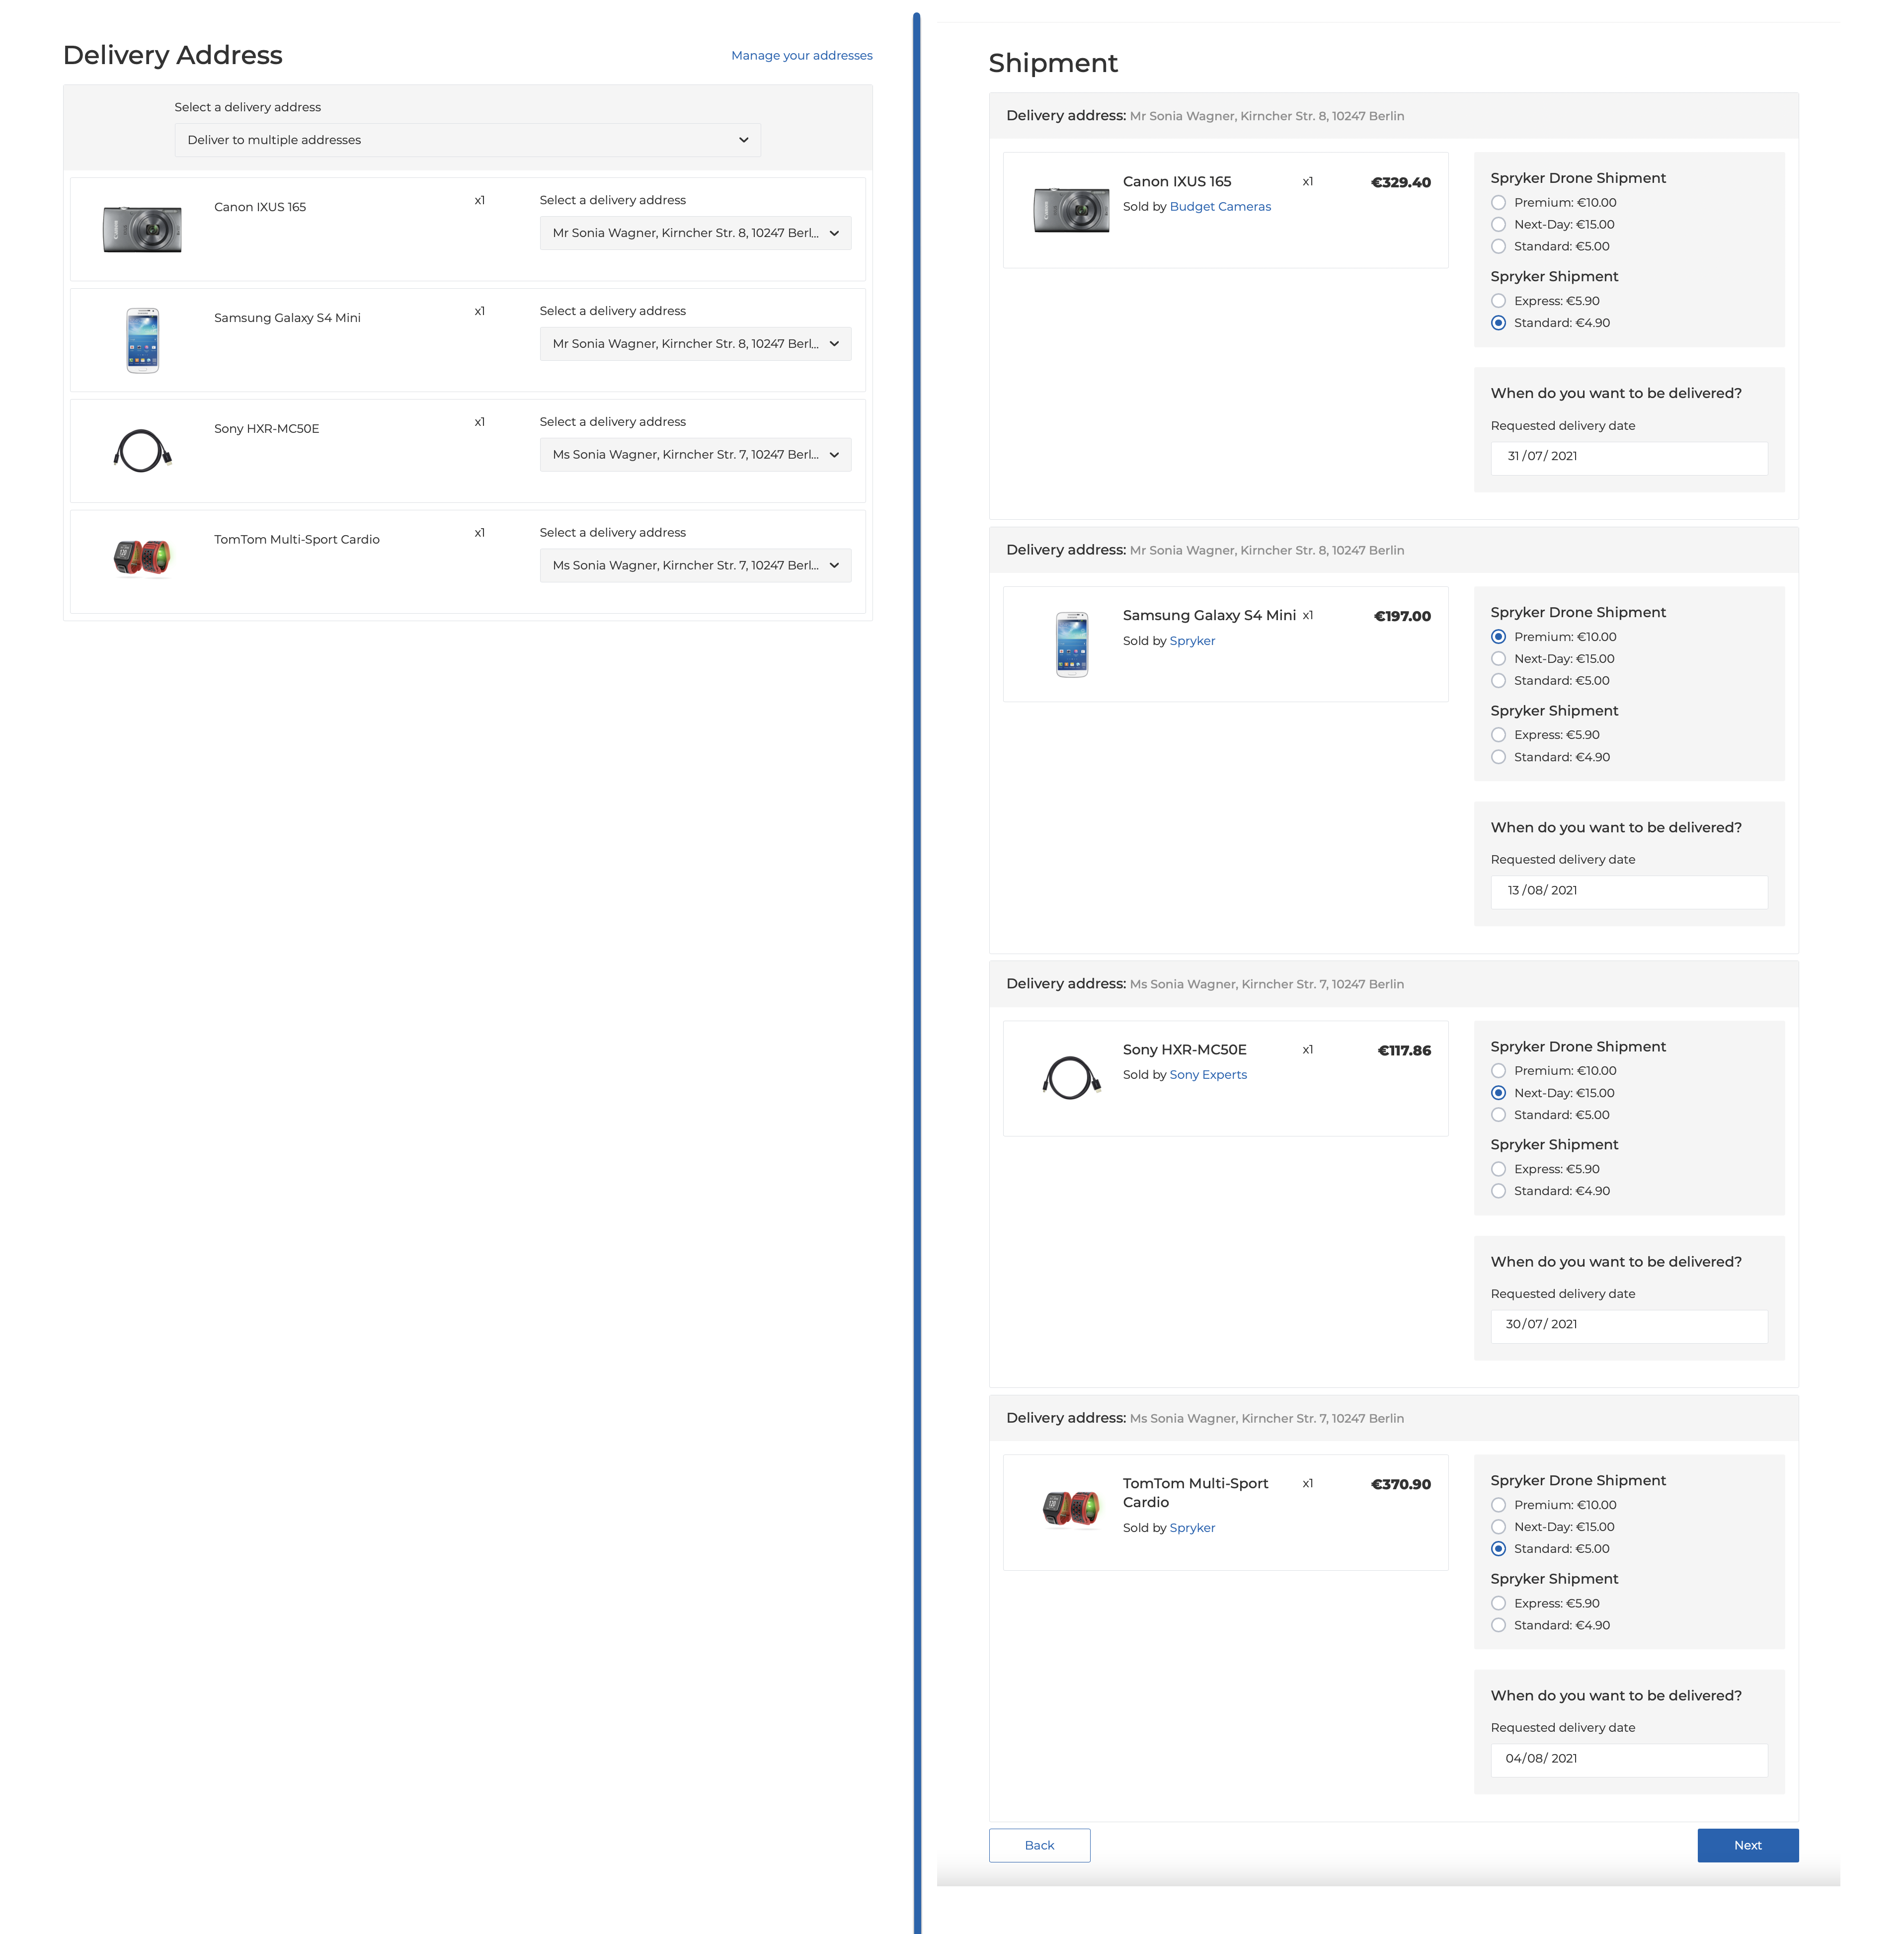Open Spryker merchant link under Samsung Galaxy S4 Mini
This screenshot has height=1934, width=1904.
(1192, 641)
